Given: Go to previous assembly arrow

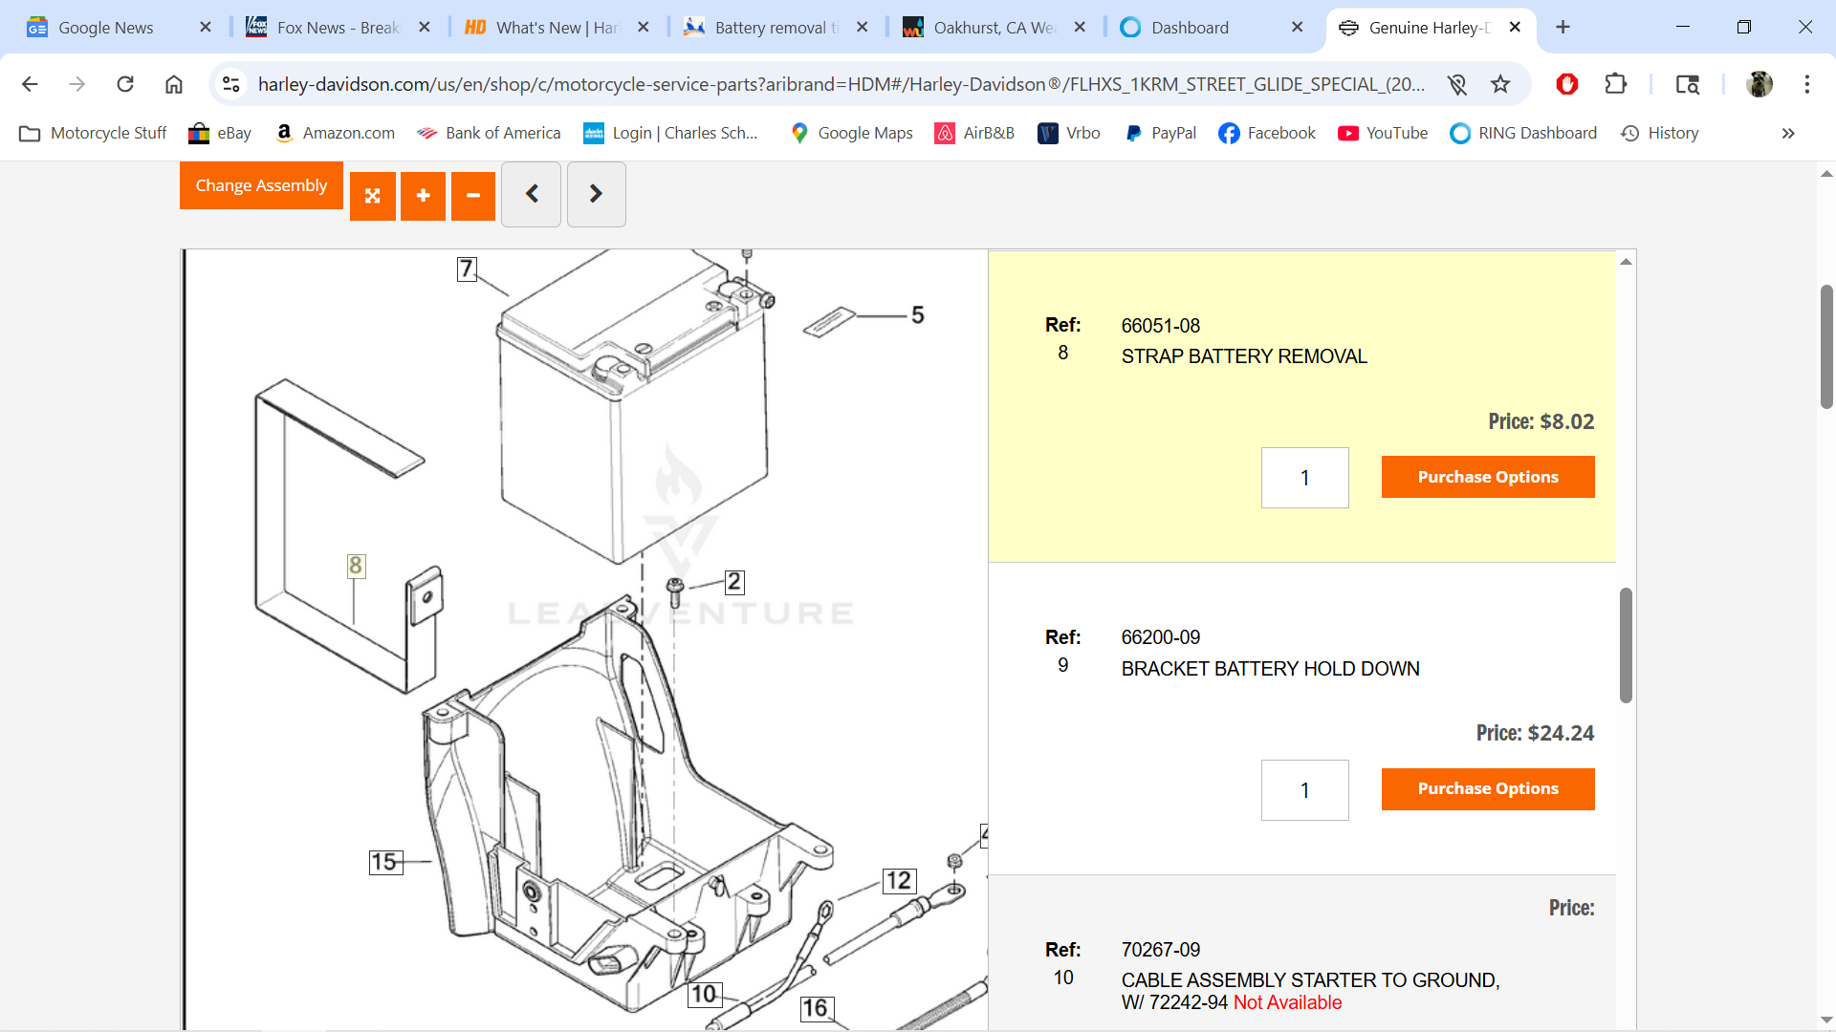Looking at the screenshot, I should pos(532,194).
